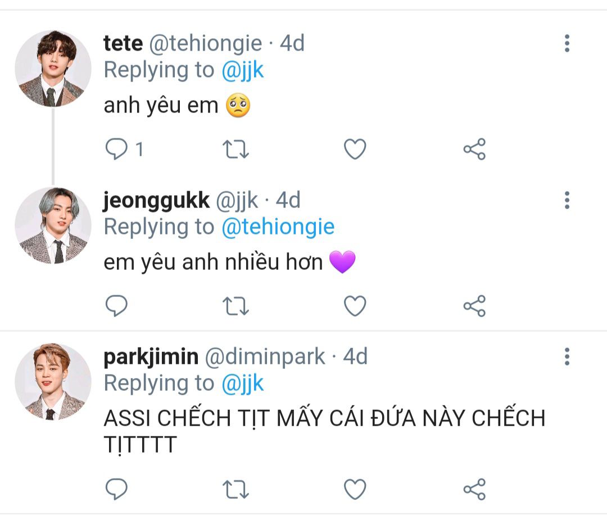Share parkjimin's tweet
Image resolution: width=607 pixels, height=515 pixels.
coord(474,489)
